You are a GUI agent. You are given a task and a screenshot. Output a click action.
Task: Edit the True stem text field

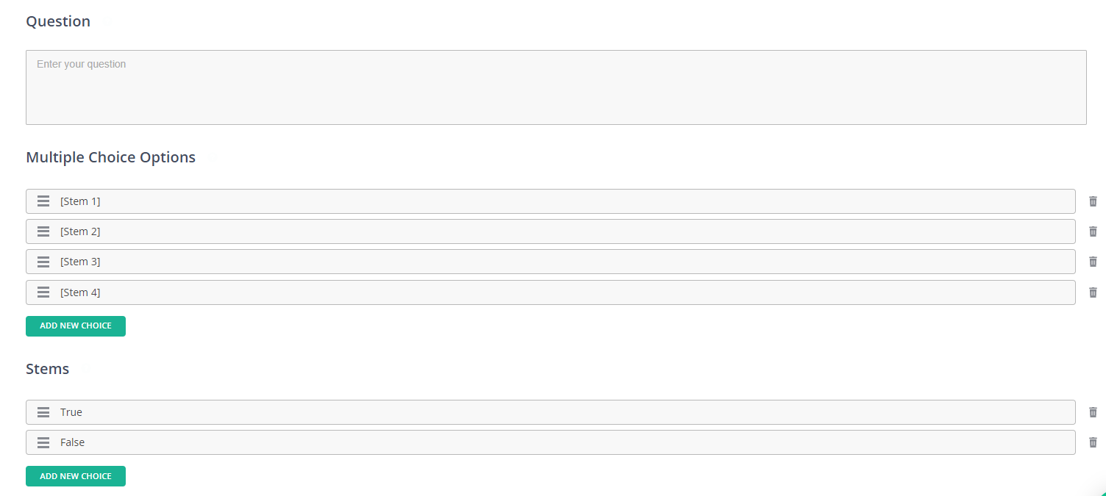point(551,412)
